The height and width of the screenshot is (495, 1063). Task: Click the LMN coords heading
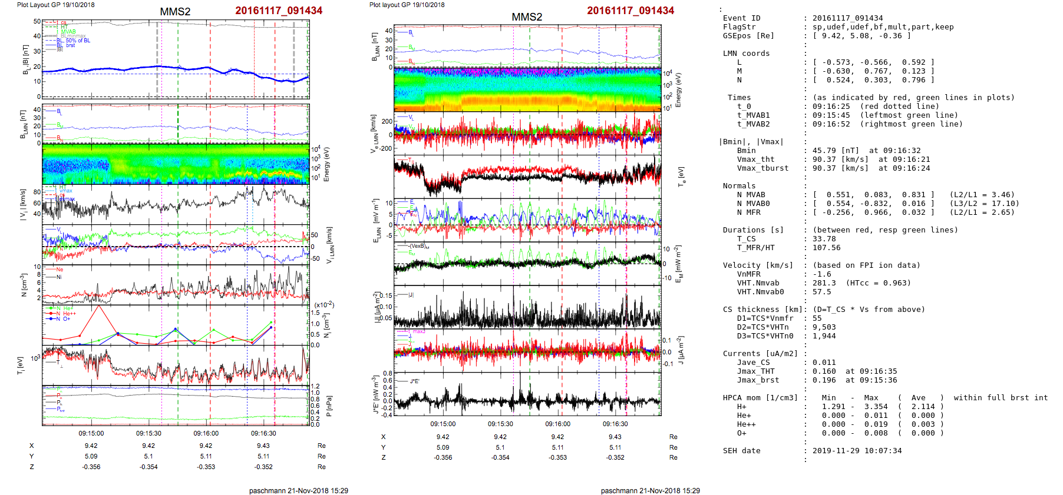[x=746, y=54]
